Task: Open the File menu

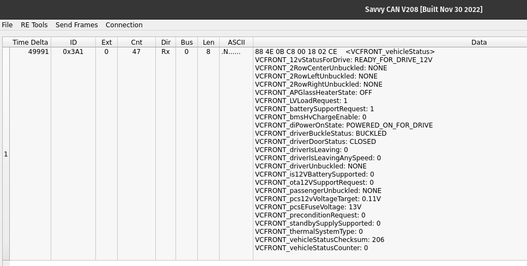Action: click(x=7, y=25)
